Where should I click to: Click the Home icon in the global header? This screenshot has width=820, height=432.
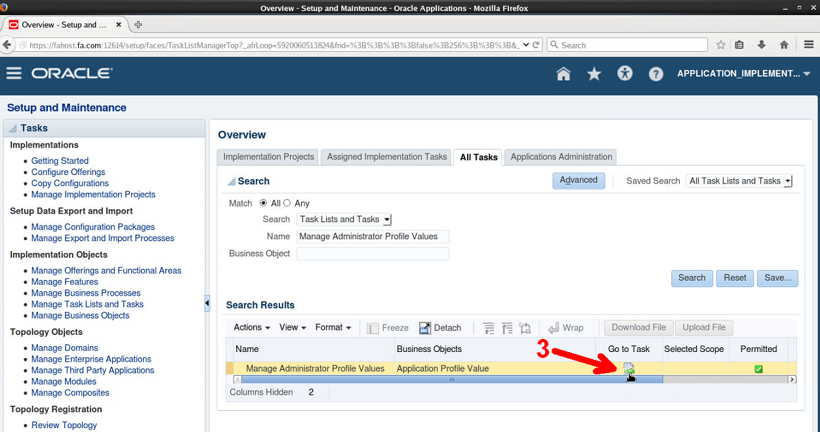(563, 73)
